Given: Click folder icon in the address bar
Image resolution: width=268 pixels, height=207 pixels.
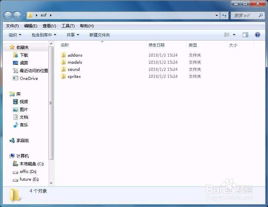Looking at the screenshot, I should click(x=30, y=15).
